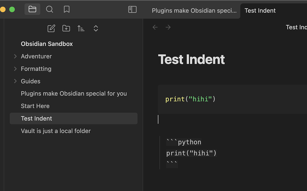Viewport: 307px width, 191px height.
Task: Create a new note
Action: (x=51, y=28)
